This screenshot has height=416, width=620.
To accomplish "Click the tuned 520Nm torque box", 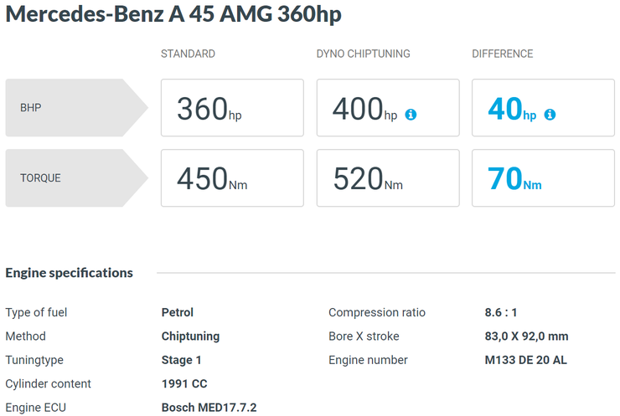I will coord(388,177).
